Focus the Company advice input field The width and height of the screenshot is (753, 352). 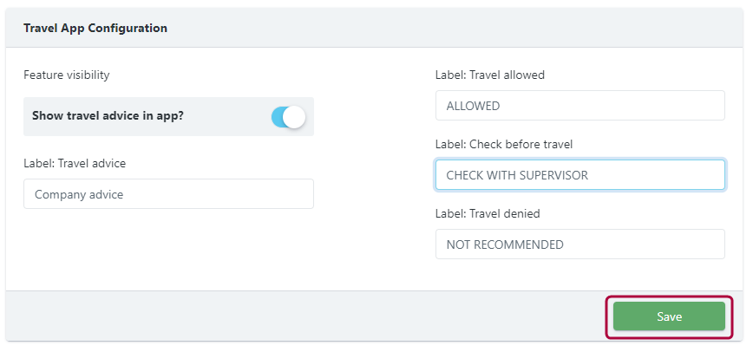(x=168, y=194)
